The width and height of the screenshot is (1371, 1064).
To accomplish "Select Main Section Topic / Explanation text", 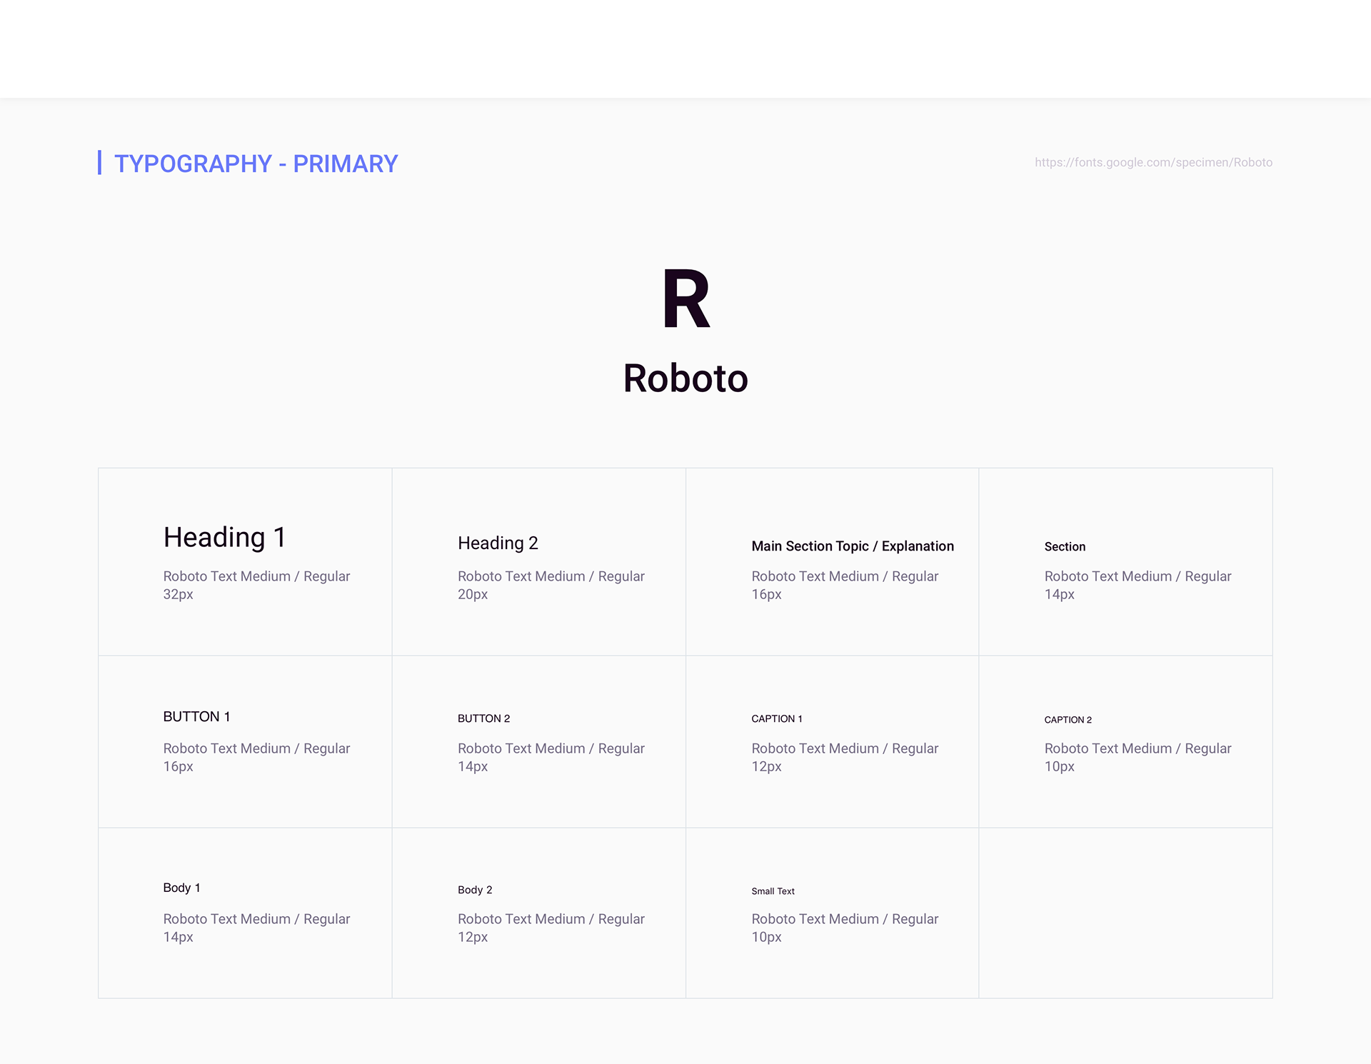I will tap(853, 546).
